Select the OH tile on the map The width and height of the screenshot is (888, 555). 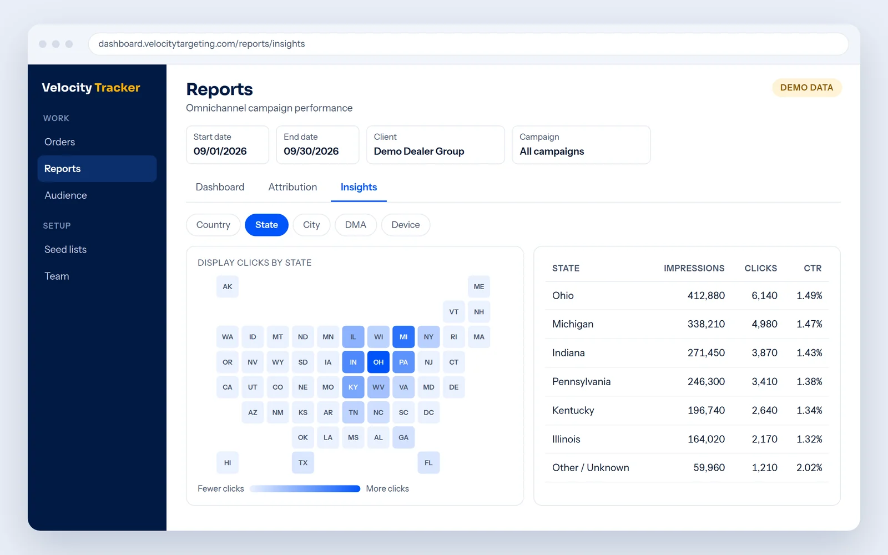[379, 362]
